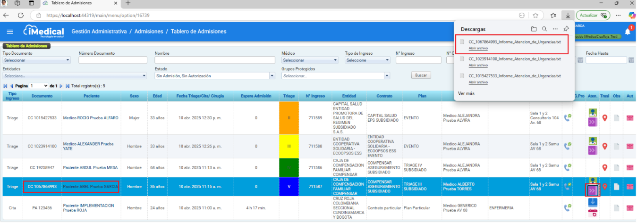Screen dimensions: 637x223
Task: Open the Médico dropdown
Action: click(310, 60)
